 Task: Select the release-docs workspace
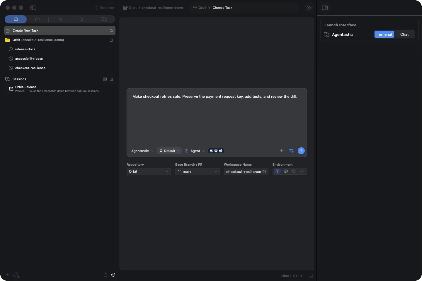coord(60,49)
